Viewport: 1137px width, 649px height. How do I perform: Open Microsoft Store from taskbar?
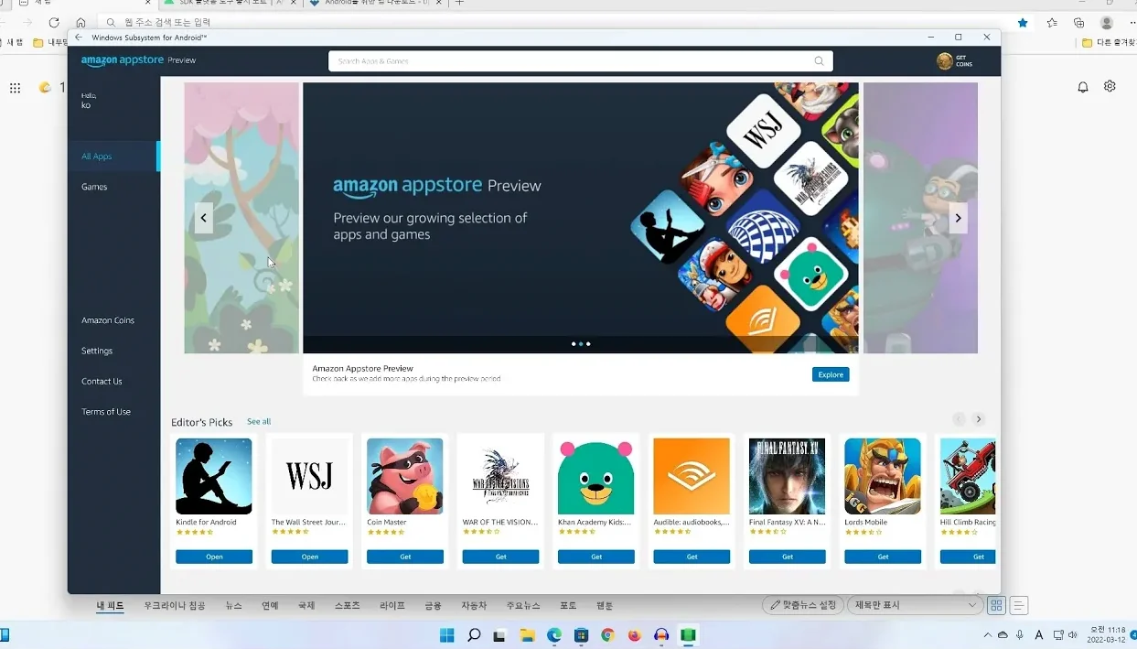tap(581, 634)
